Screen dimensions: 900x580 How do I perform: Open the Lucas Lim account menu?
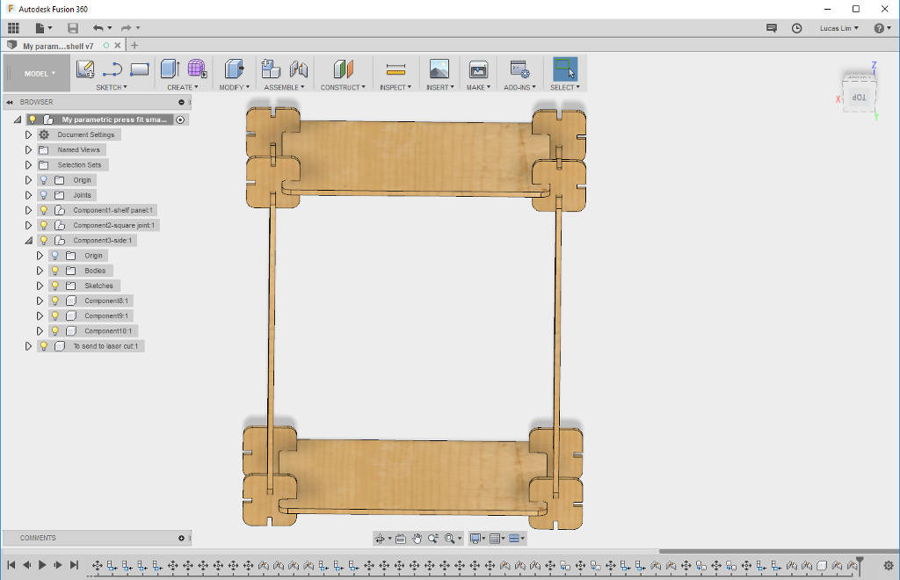[839, 28]
